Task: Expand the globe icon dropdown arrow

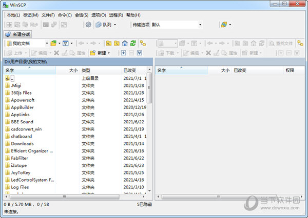Action: (230, 25)
